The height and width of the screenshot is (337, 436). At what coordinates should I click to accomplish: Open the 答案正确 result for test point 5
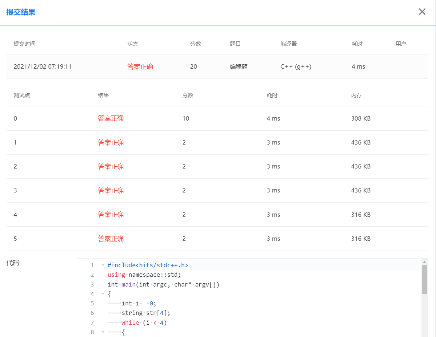coord(111,239)
